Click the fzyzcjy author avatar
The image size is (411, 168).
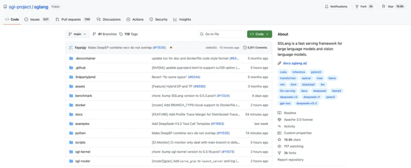(x=70, y=48)
